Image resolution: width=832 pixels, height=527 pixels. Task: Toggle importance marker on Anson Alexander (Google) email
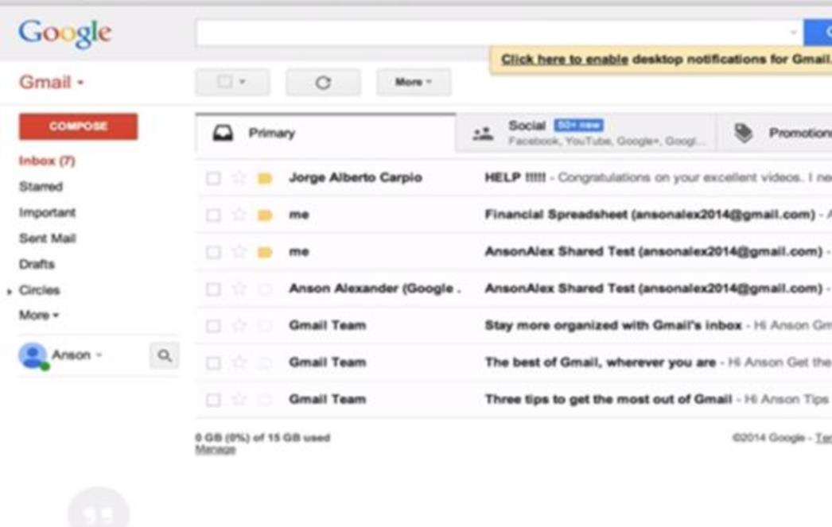click(265, 289)
